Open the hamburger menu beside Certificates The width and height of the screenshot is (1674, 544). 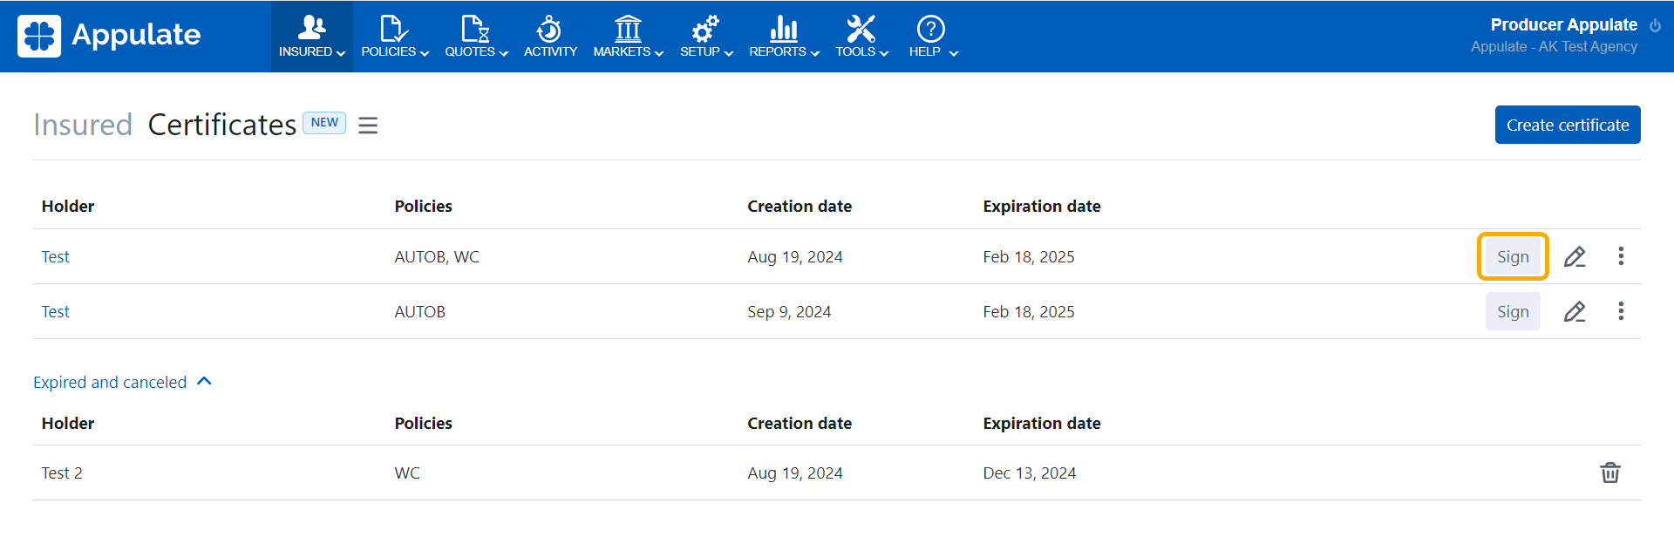[x=368, y=126]
